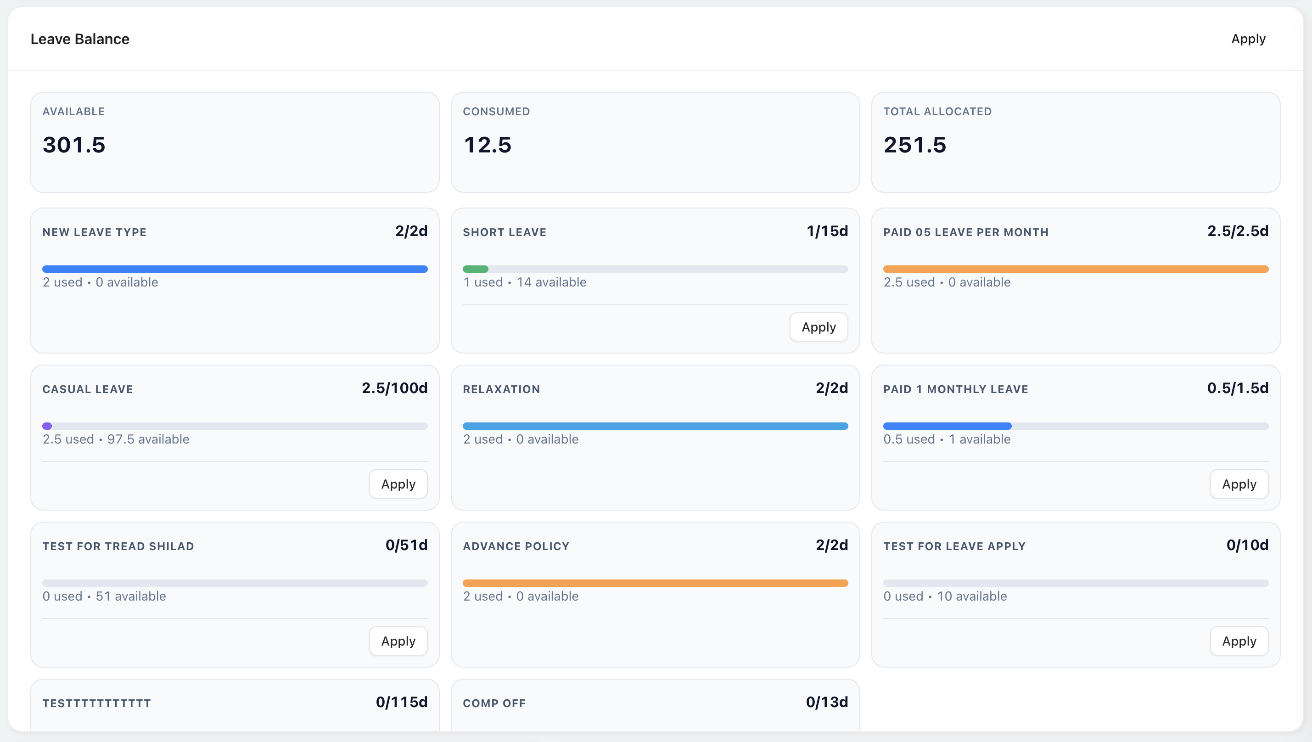Viewport: 1312px width, 742px height.
Task: Click the Test For Leave Apply progress bar
Action: click(x=1076, y=583)
